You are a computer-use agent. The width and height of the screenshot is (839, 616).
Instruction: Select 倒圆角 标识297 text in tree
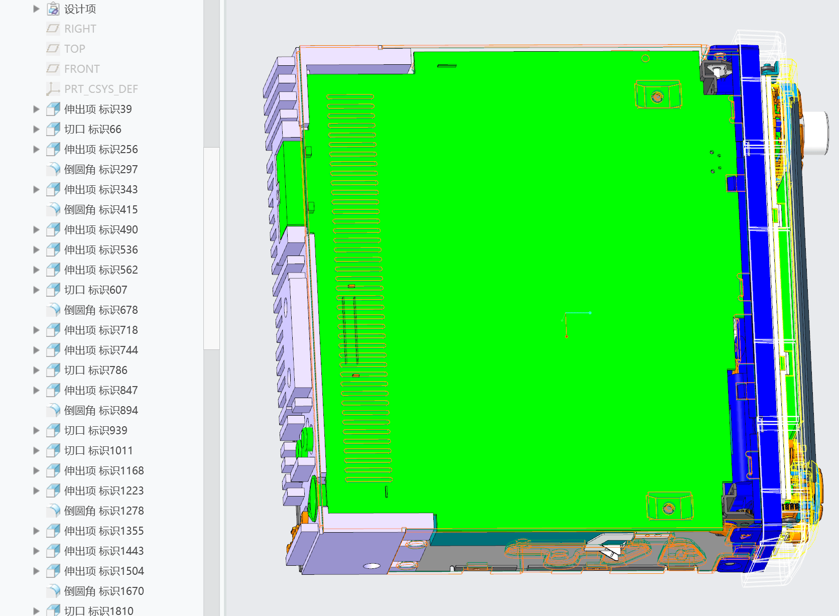[x=101, y=169]
